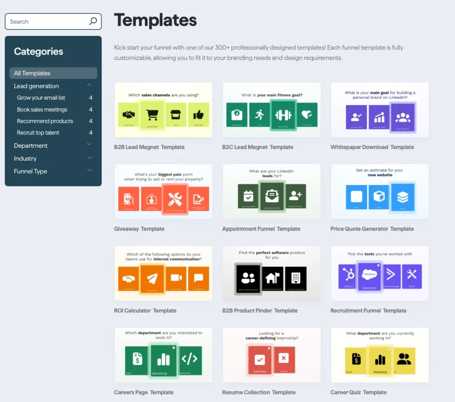Click the black building icon tile
This screenshot has width=455, height=402.
[295, 279]
